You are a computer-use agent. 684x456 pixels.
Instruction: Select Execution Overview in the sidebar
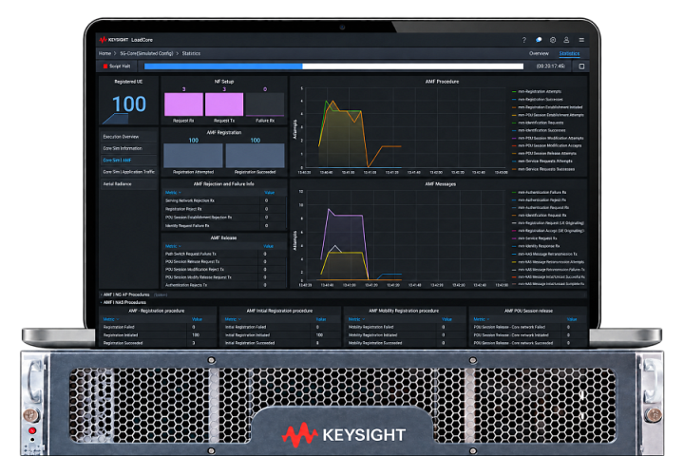128,137
